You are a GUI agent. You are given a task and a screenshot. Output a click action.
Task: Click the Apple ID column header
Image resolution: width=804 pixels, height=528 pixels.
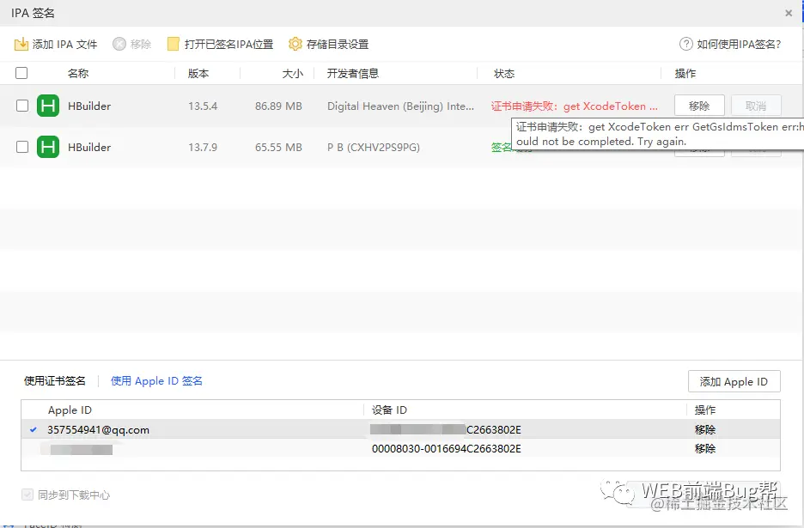(x=70, y=410)
